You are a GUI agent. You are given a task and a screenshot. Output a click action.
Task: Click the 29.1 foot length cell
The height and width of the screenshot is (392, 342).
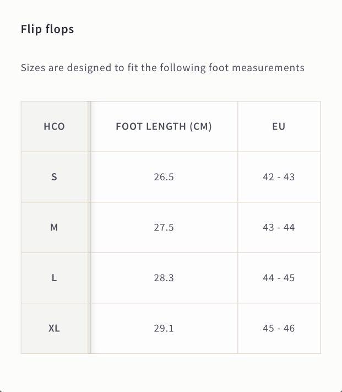pos(164,328)
